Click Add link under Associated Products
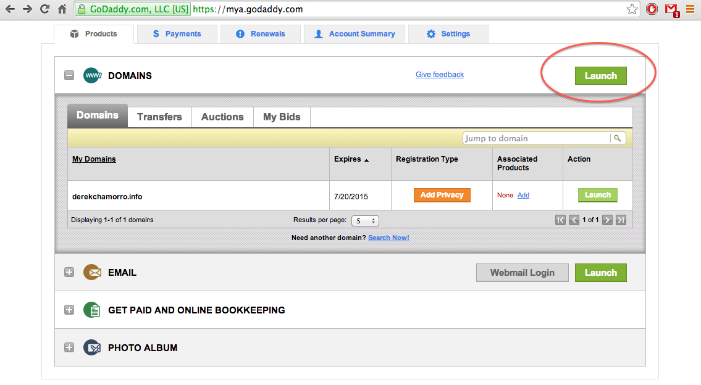 click(523, 195)
